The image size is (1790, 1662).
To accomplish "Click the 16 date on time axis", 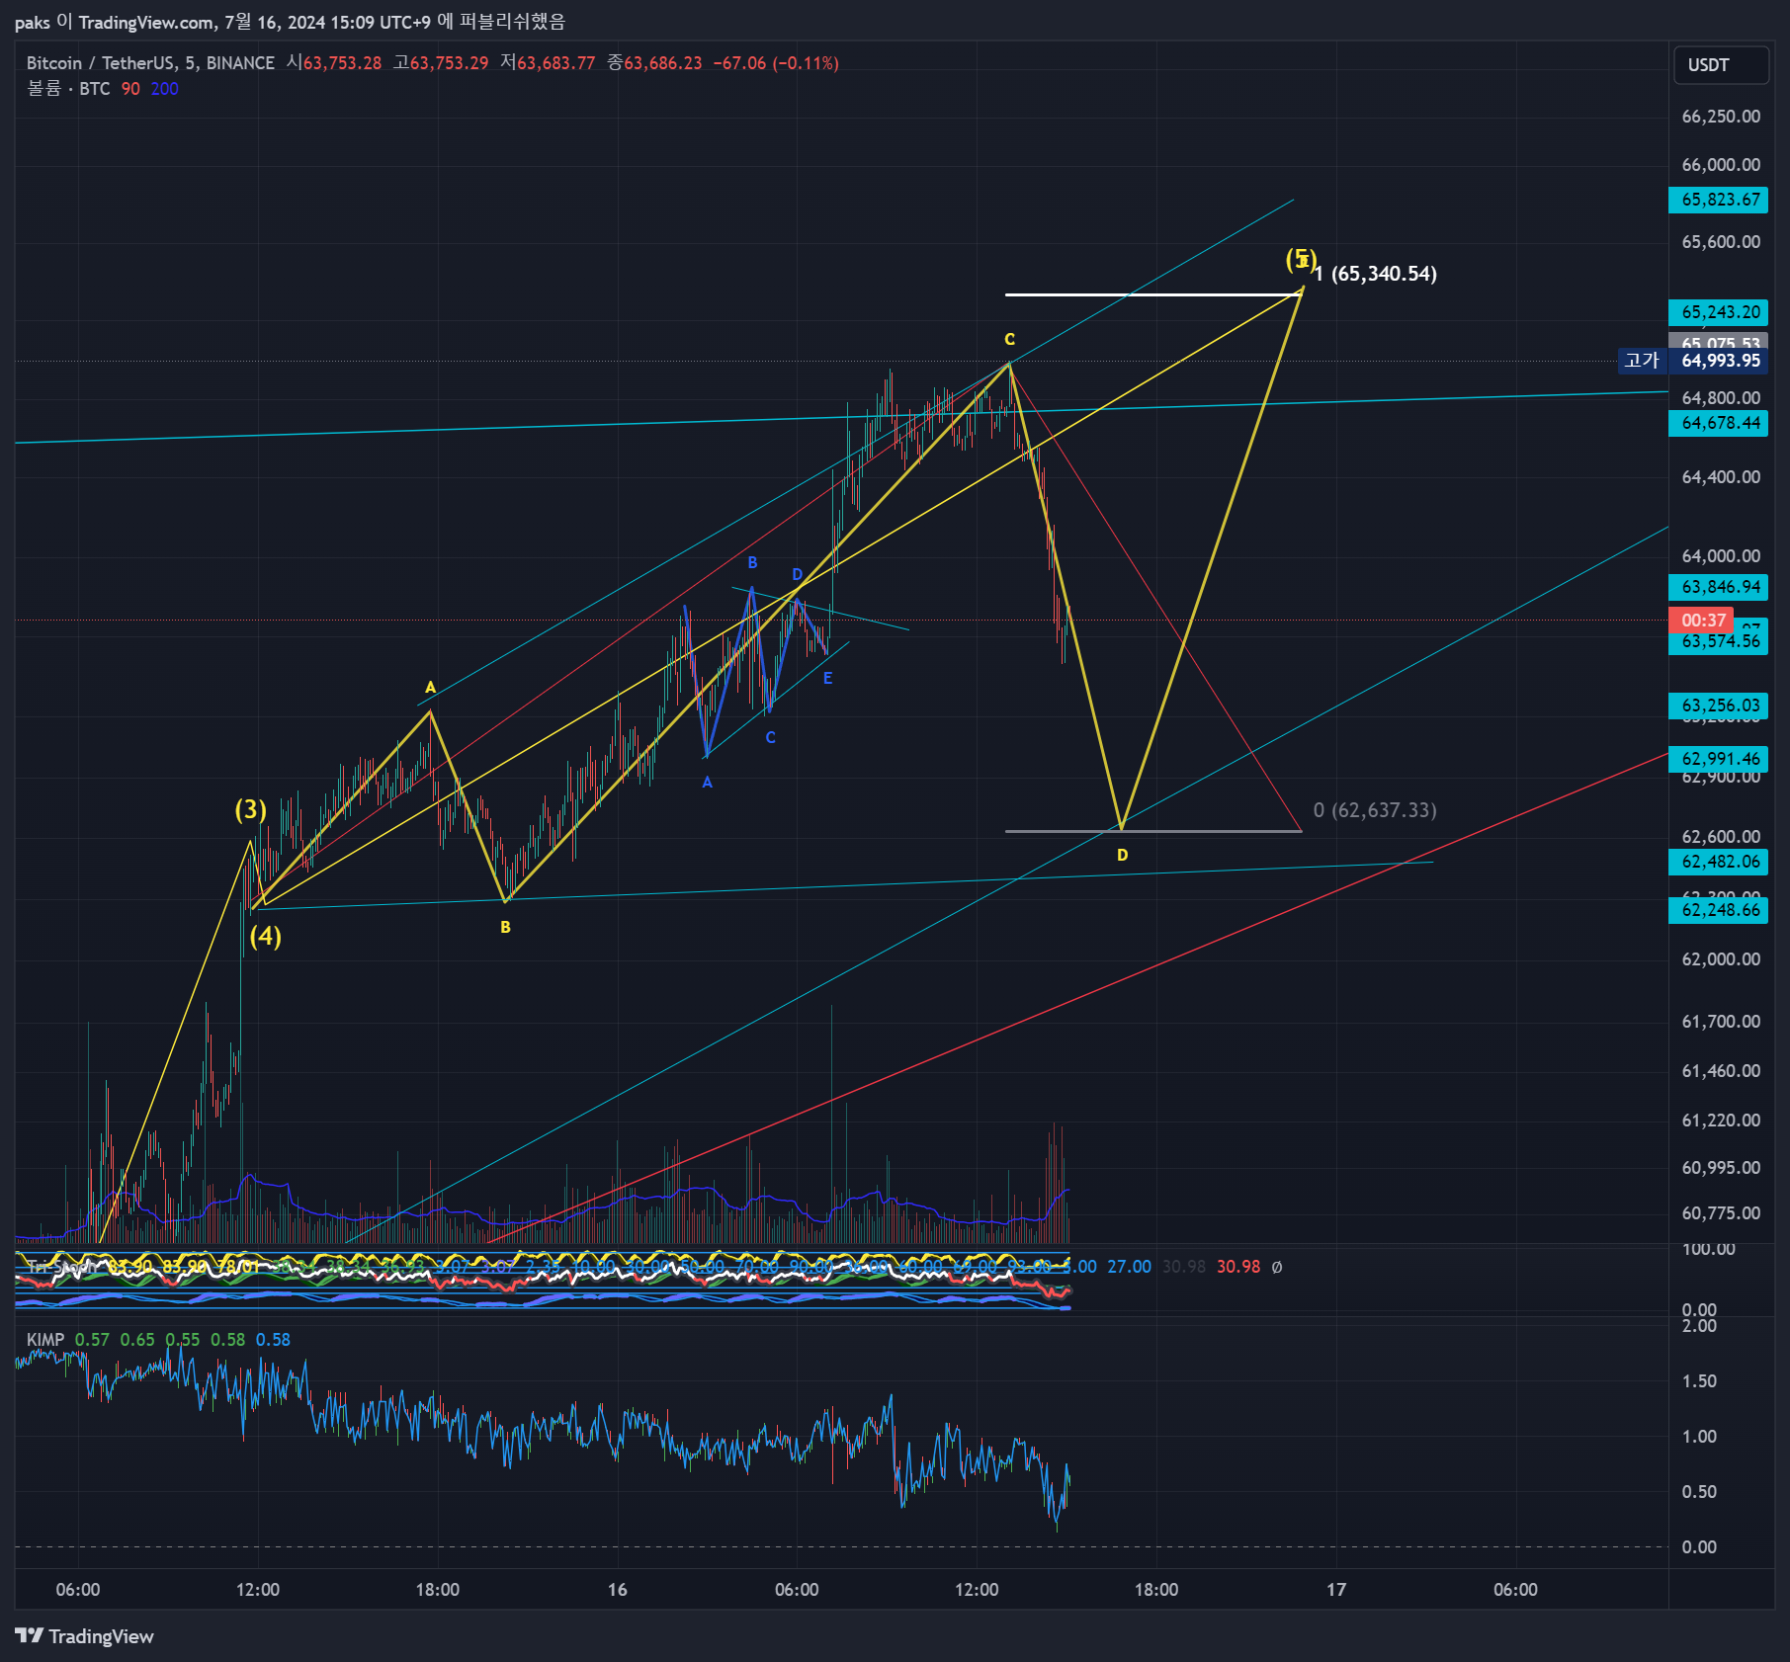I will point(617,1590).
